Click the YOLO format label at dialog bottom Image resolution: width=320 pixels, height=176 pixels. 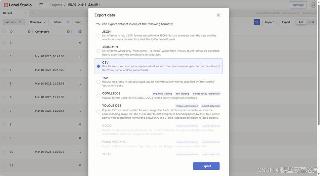tap(106, 154)
